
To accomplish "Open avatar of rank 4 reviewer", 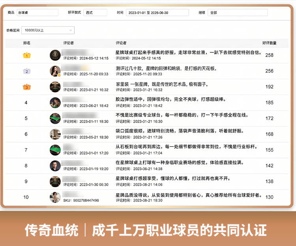I will (x=55, y=102).
